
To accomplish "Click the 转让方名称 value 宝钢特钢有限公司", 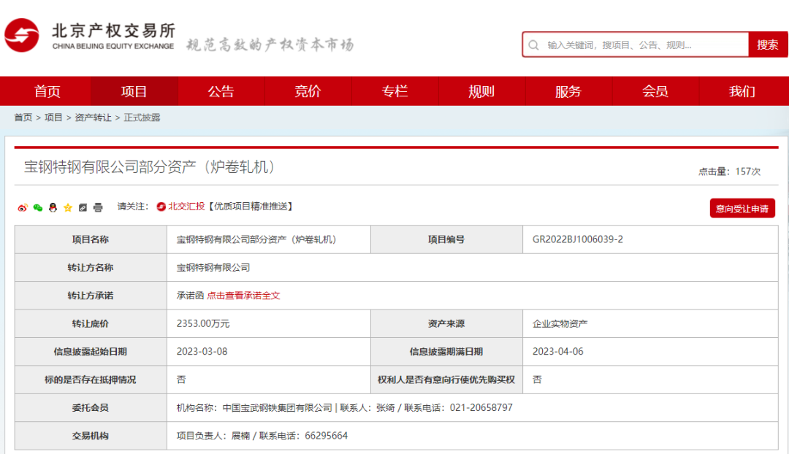I will 213,267.
